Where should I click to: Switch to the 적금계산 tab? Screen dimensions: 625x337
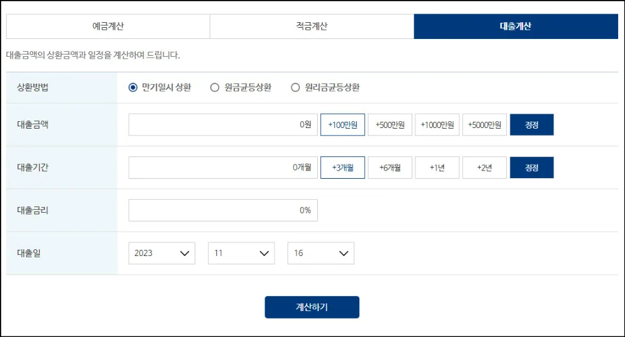click(x=312, y=27)
